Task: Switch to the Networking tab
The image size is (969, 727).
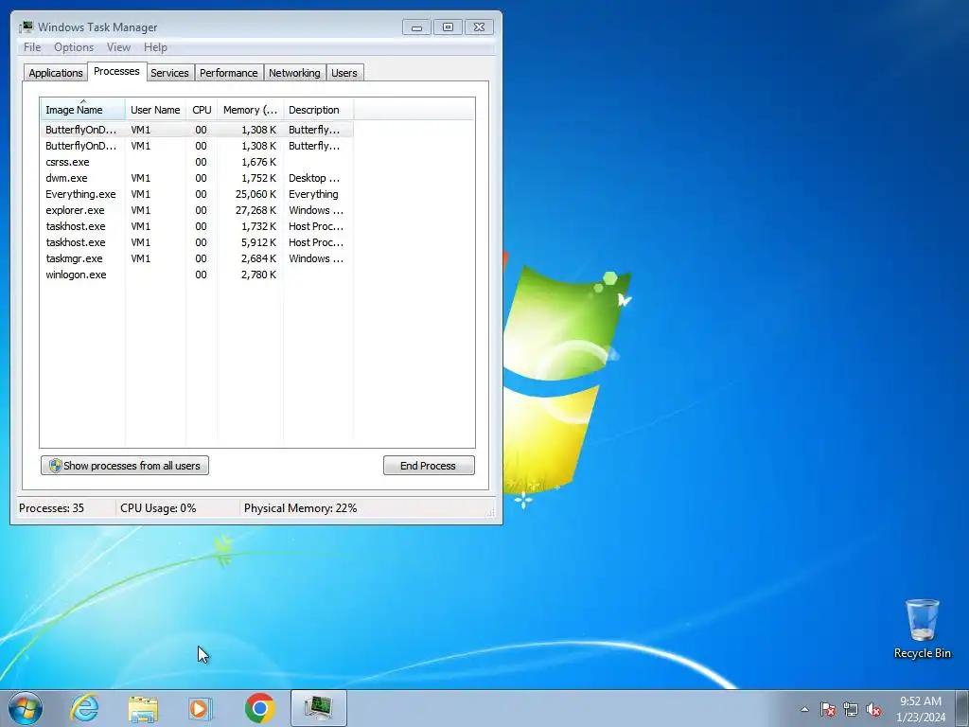Action: tap(294, 72)
